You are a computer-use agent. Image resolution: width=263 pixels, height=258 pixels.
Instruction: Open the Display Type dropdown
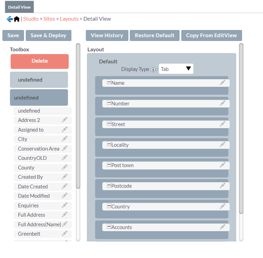point(176,69)
